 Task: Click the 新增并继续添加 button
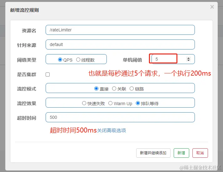pyautogui.click(x=153, y=153)
